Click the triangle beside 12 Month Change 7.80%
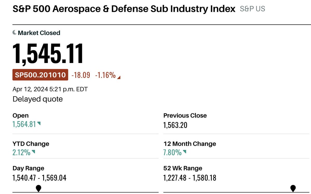The image size is (311, 194). [185, 151]
